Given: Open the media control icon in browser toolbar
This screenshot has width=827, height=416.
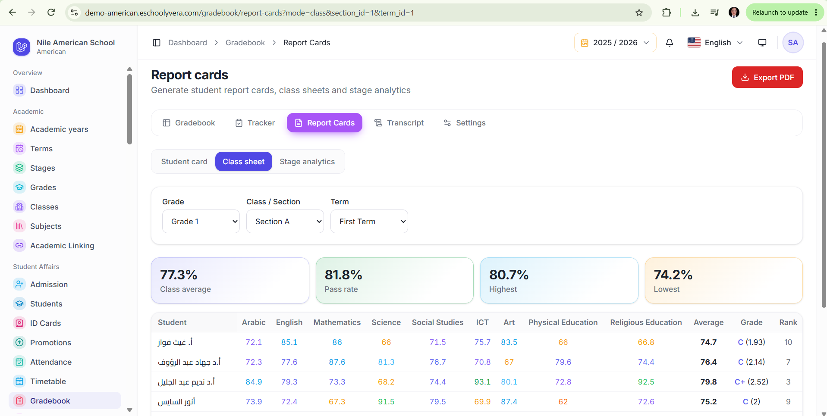Looking at the screenshot, I should [x=714, y=13].
